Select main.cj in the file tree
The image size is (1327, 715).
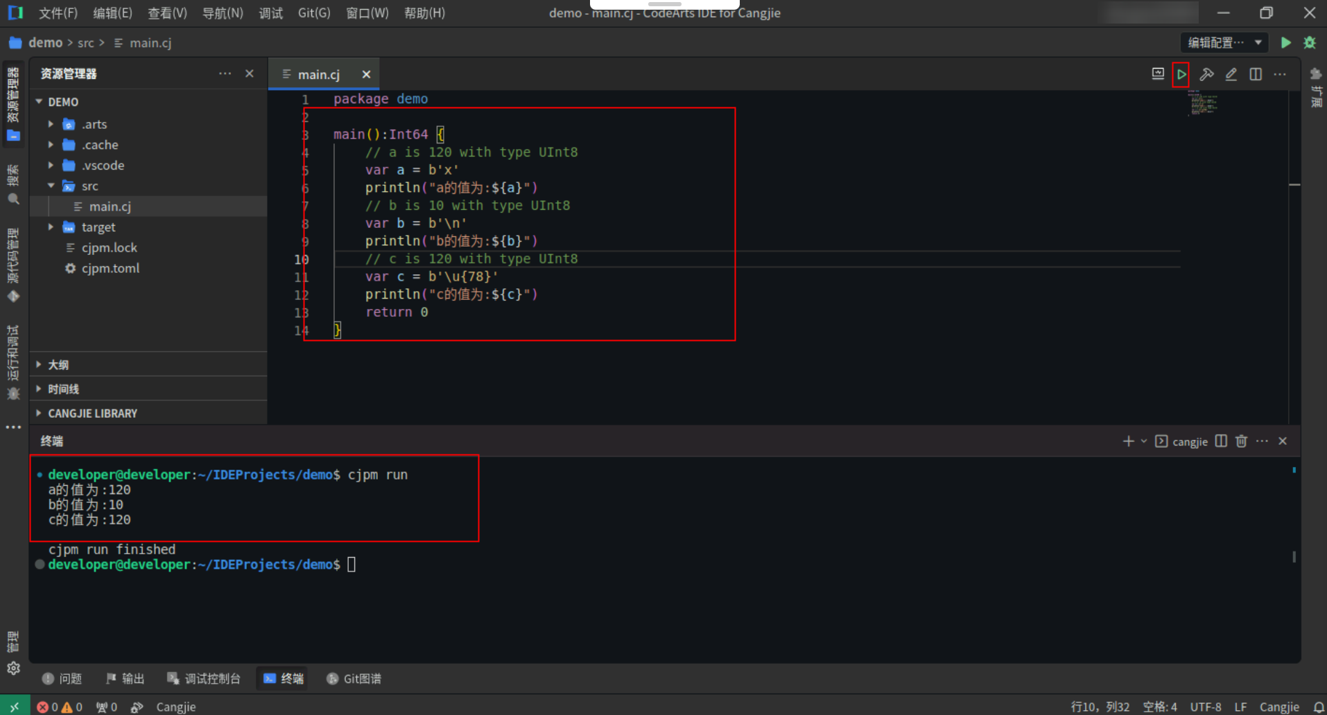148,206
